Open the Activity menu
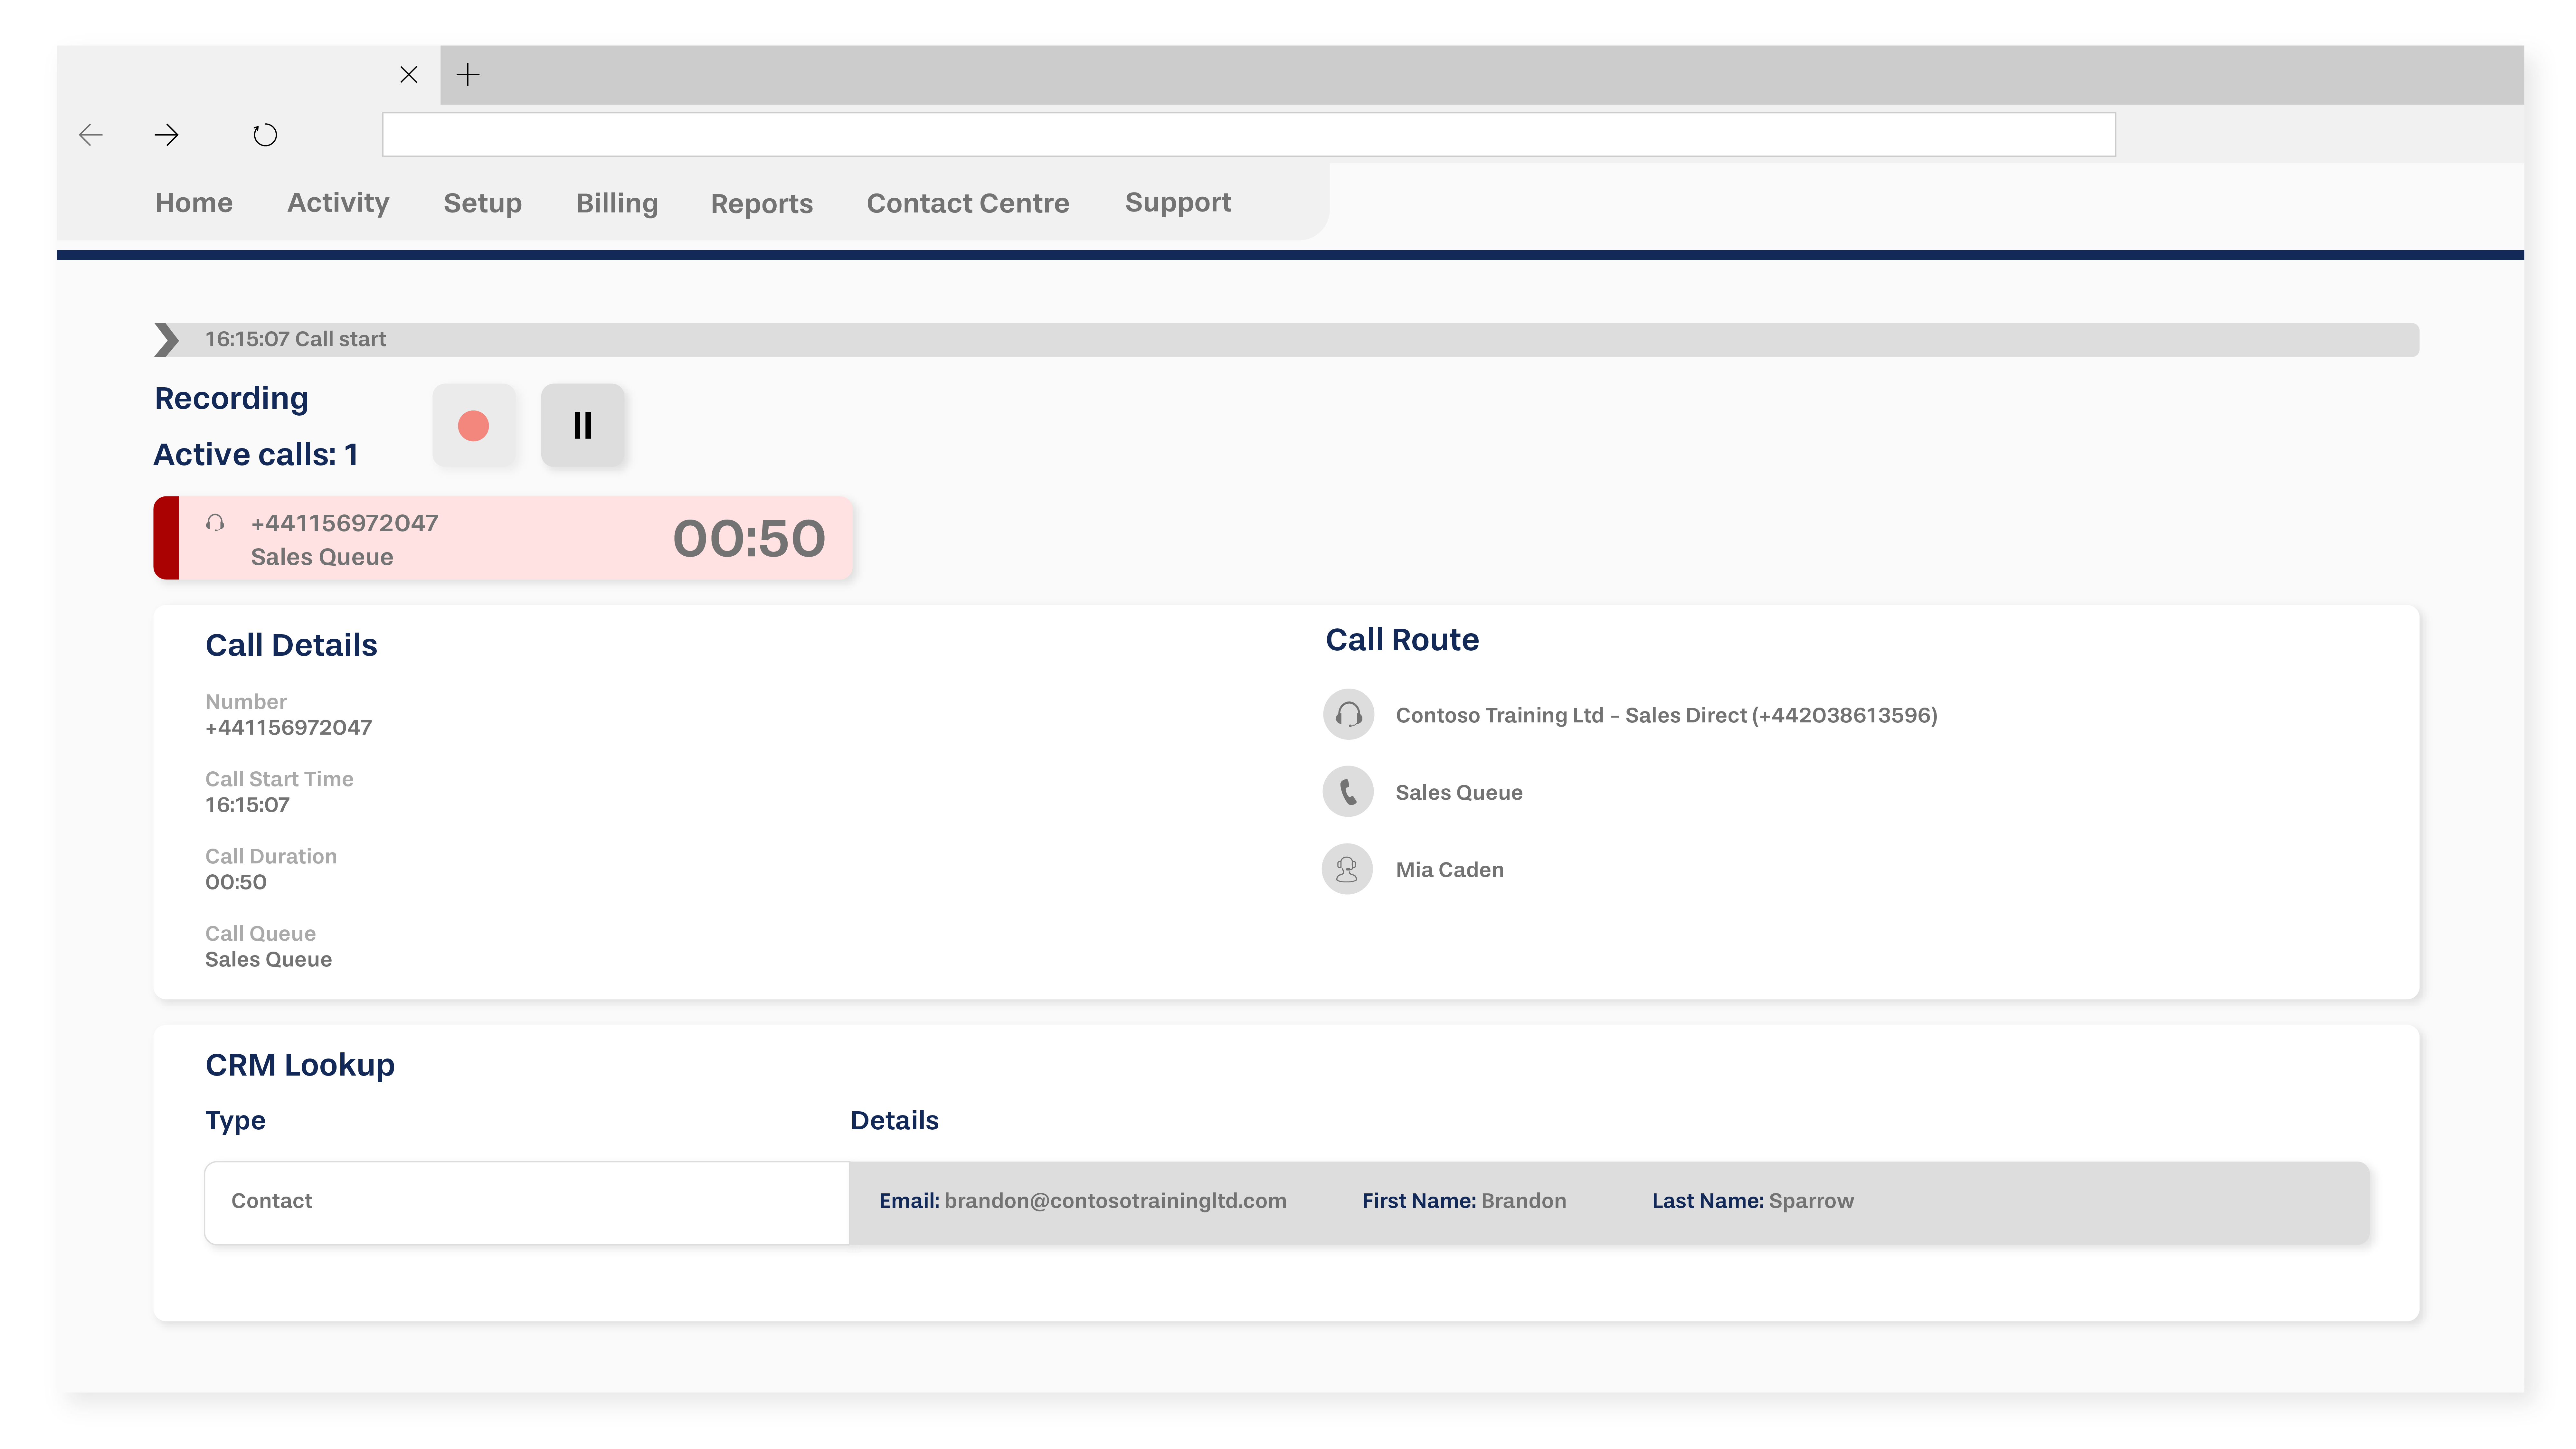The height and width of the screenshot is (1449, 2576). pyautogui.click(x=338, y=203)
